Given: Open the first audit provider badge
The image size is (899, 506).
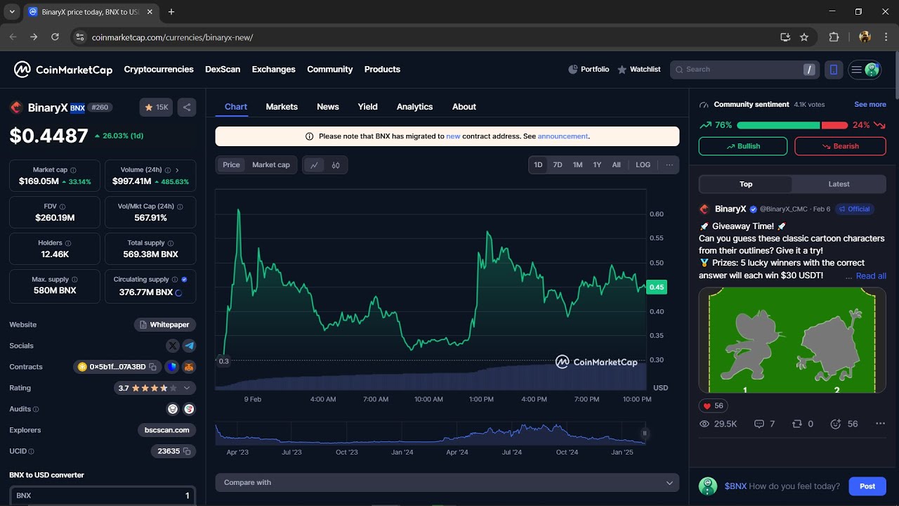Looking at the screenshot, I should [x=172, y=409].
